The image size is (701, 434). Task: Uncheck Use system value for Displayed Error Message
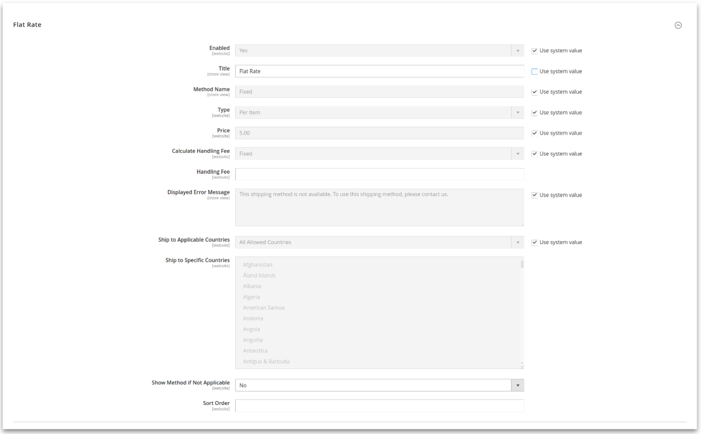[534, 195]
